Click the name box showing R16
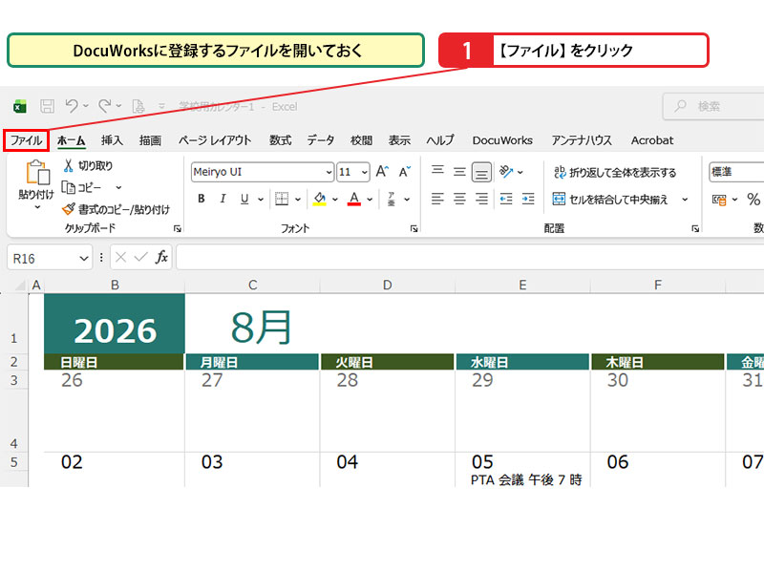The width and height of the screenshot is (764, 573). pos(50,258)
